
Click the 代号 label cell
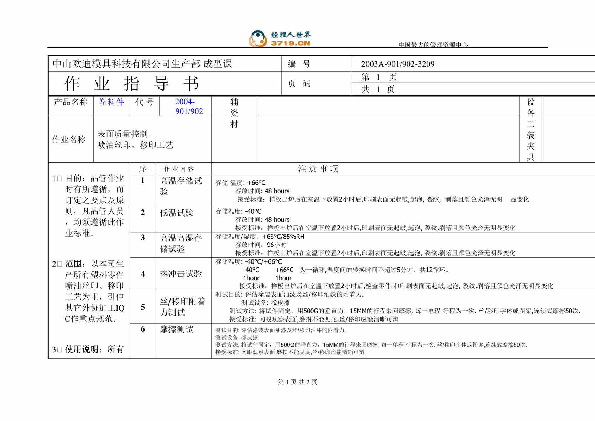145,106
